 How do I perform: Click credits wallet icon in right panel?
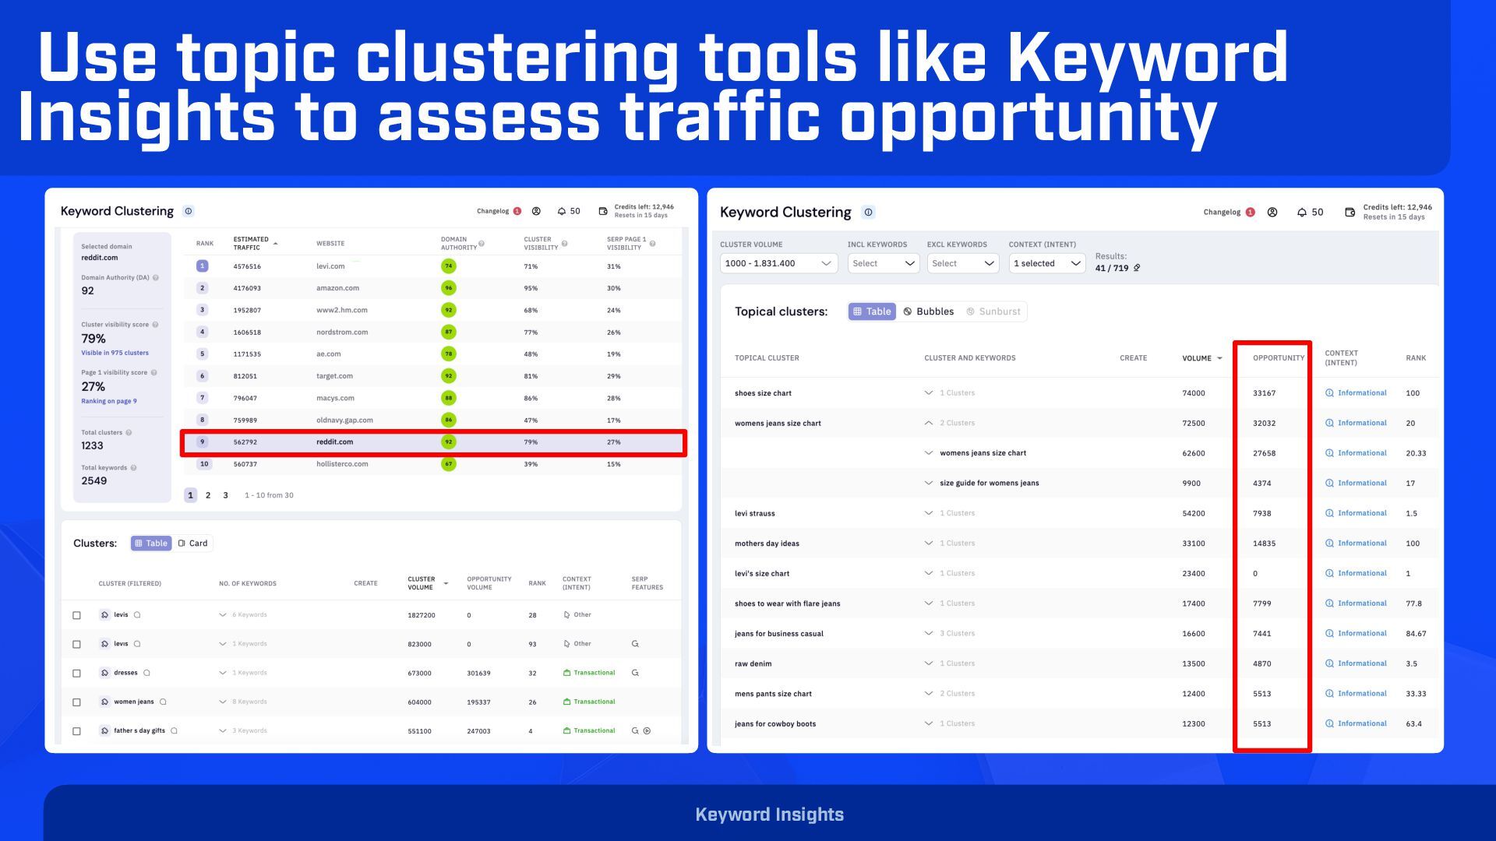click(1350, 212)
